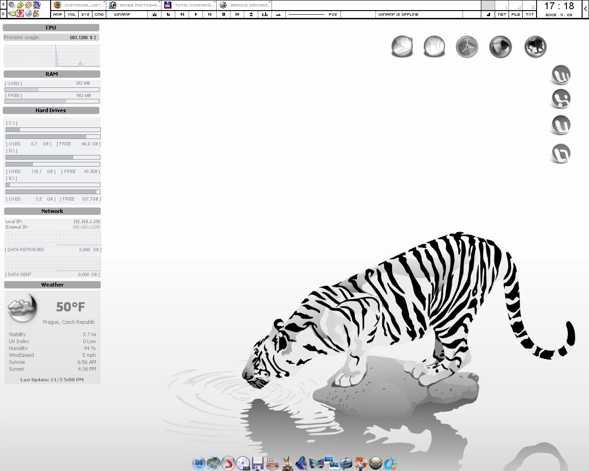Click the eMule donkey dock icon
The height and width of the screenshot is (471, 589).
[287, 463]
